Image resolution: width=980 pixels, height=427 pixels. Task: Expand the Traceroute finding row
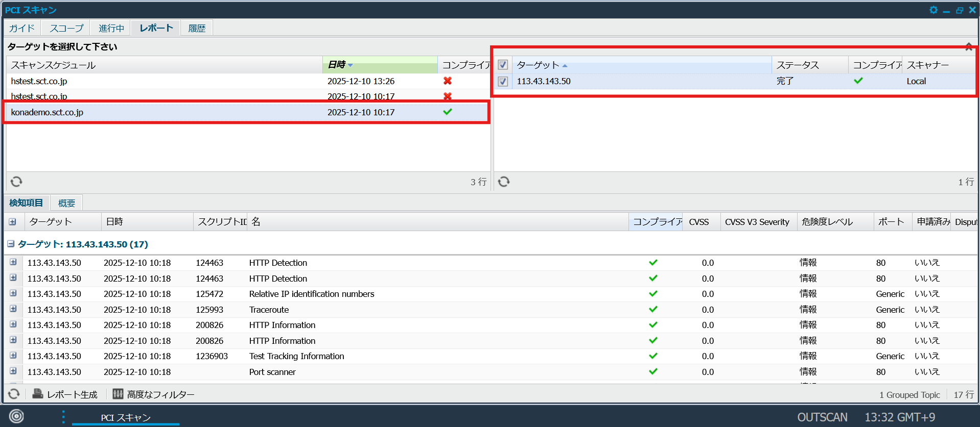tap(13, 309)
